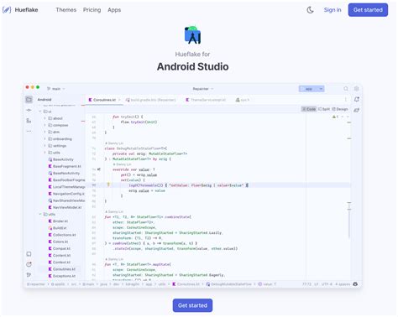Open the IDE settings gear icon

(356, 89)
